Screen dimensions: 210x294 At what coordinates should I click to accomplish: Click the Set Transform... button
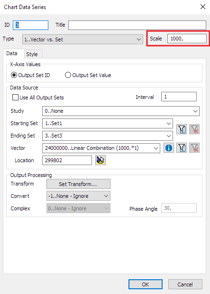(x=78, y=184)
